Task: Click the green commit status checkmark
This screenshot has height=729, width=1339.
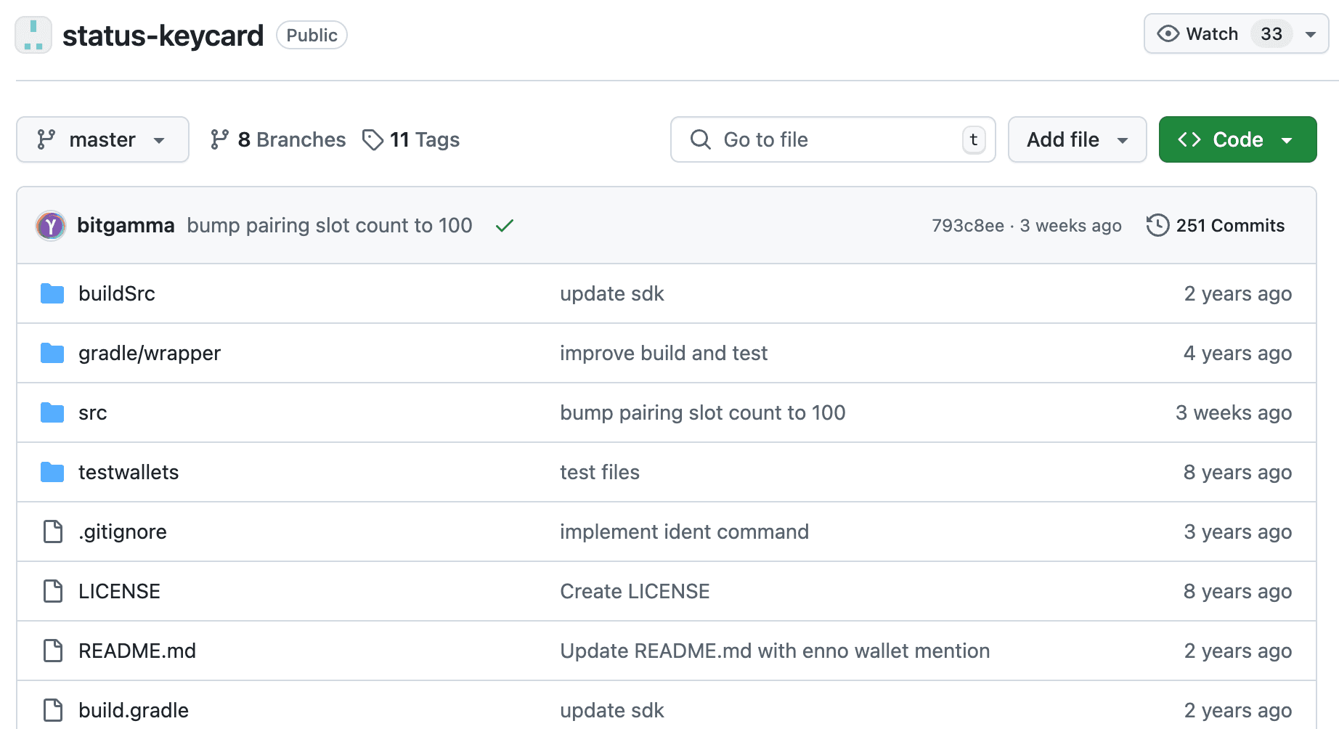Action: point(505,226)
